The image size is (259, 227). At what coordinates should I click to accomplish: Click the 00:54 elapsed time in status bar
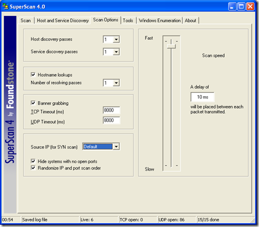[x=7, y=220]
